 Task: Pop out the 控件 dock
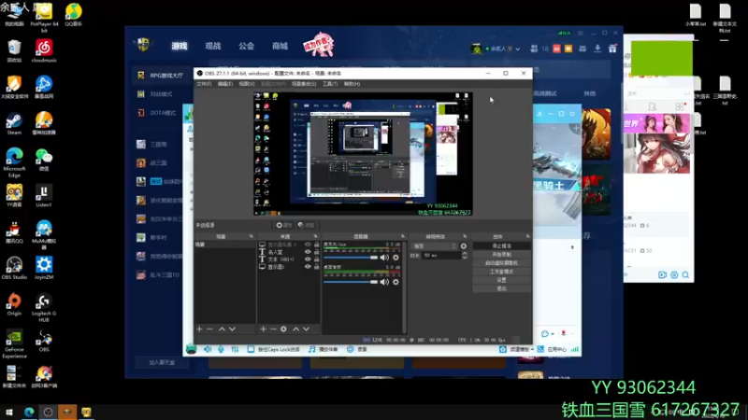pos(527,236)
